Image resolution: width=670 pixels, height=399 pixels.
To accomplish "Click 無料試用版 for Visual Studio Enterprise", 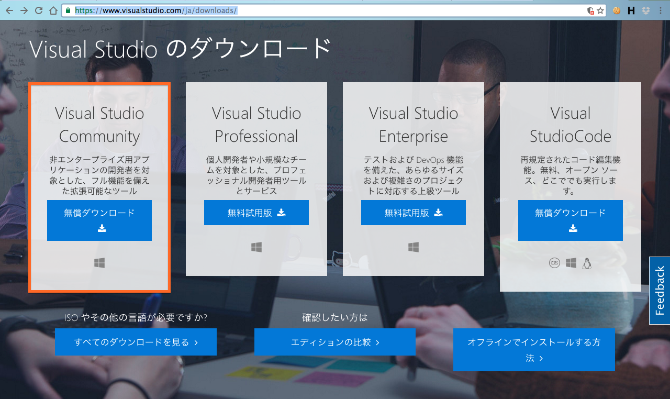I will [x=414, y=213].
